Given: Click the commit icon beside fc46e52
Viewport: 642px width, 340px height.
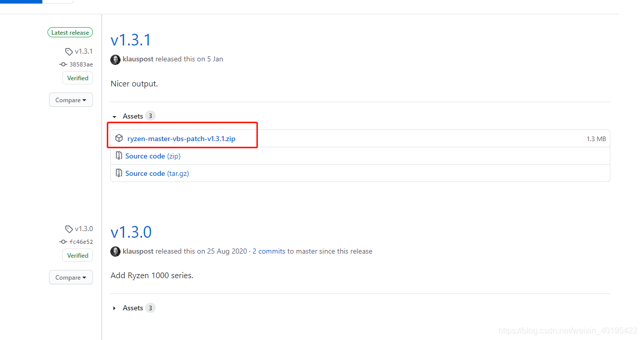Looking at the screenshot, I should [x=63, y=242].
